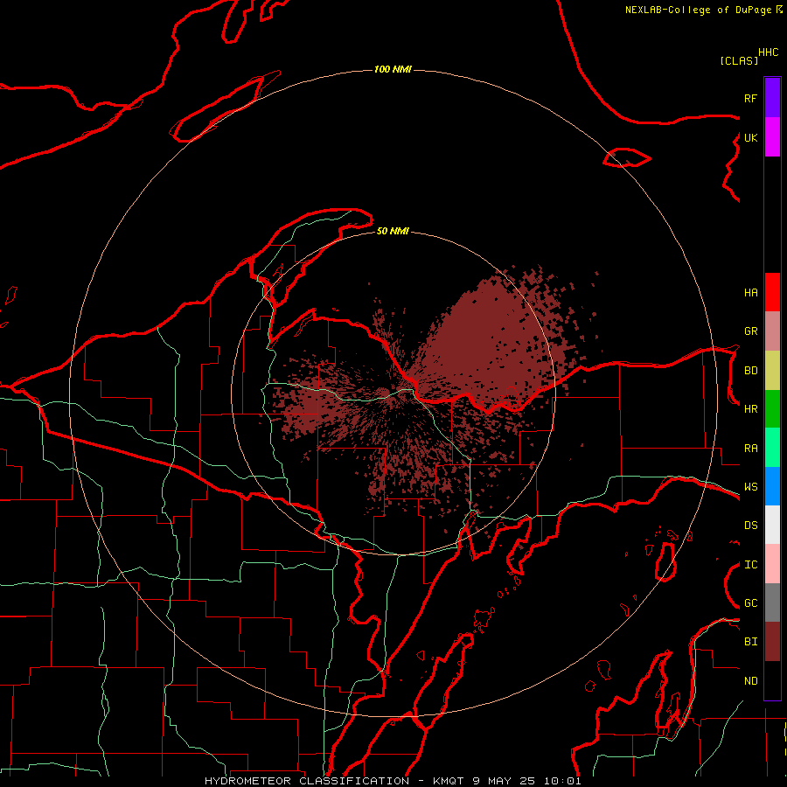This screenshot has height=787, width=787.
Task: Click the WS blue legend swatch
Action: pos(772,486)
